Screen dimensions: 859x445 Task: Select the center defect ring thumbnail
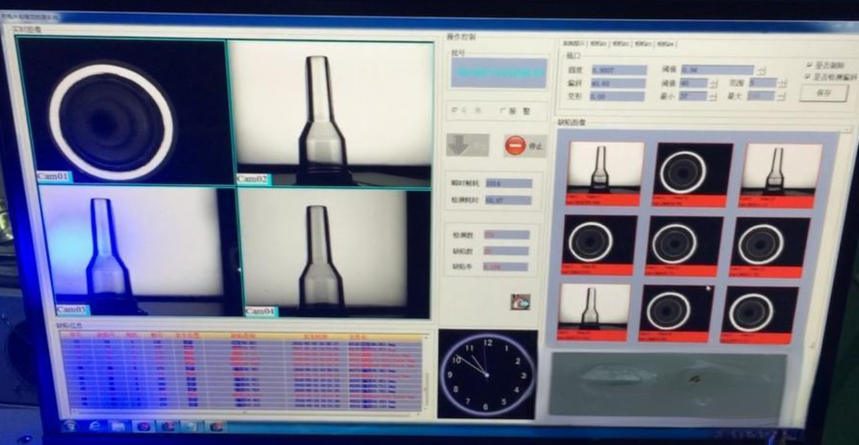[x=684, y=245]
